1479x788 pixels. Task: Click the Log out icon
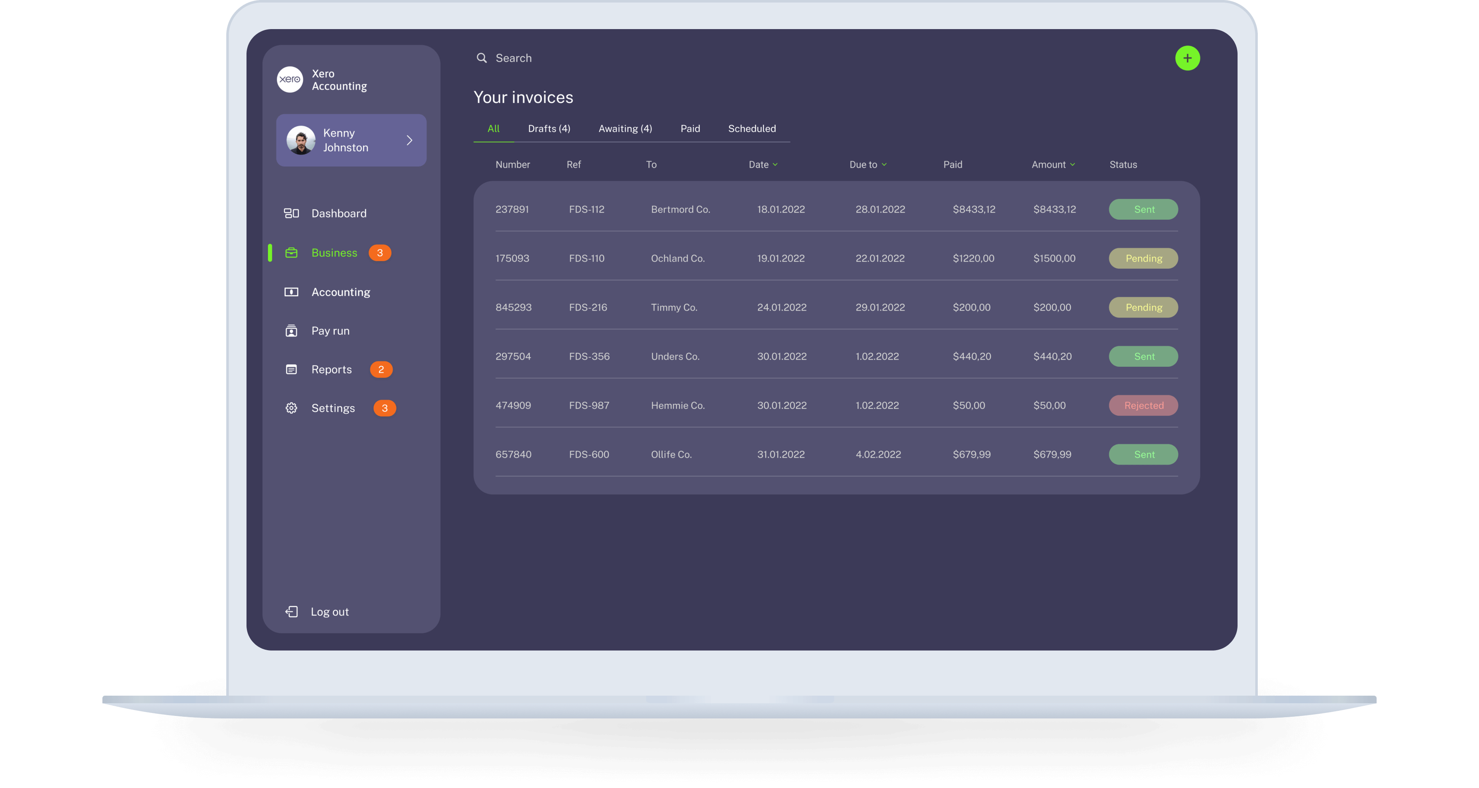click(292, 612)
